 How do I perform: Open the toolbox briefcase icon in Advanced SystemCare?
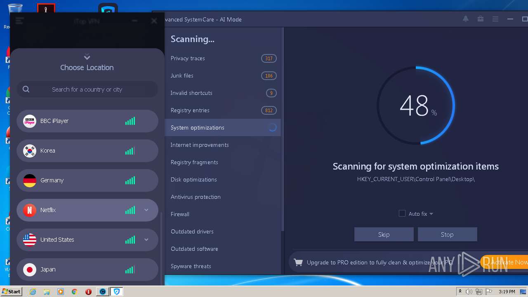[481, 19]
